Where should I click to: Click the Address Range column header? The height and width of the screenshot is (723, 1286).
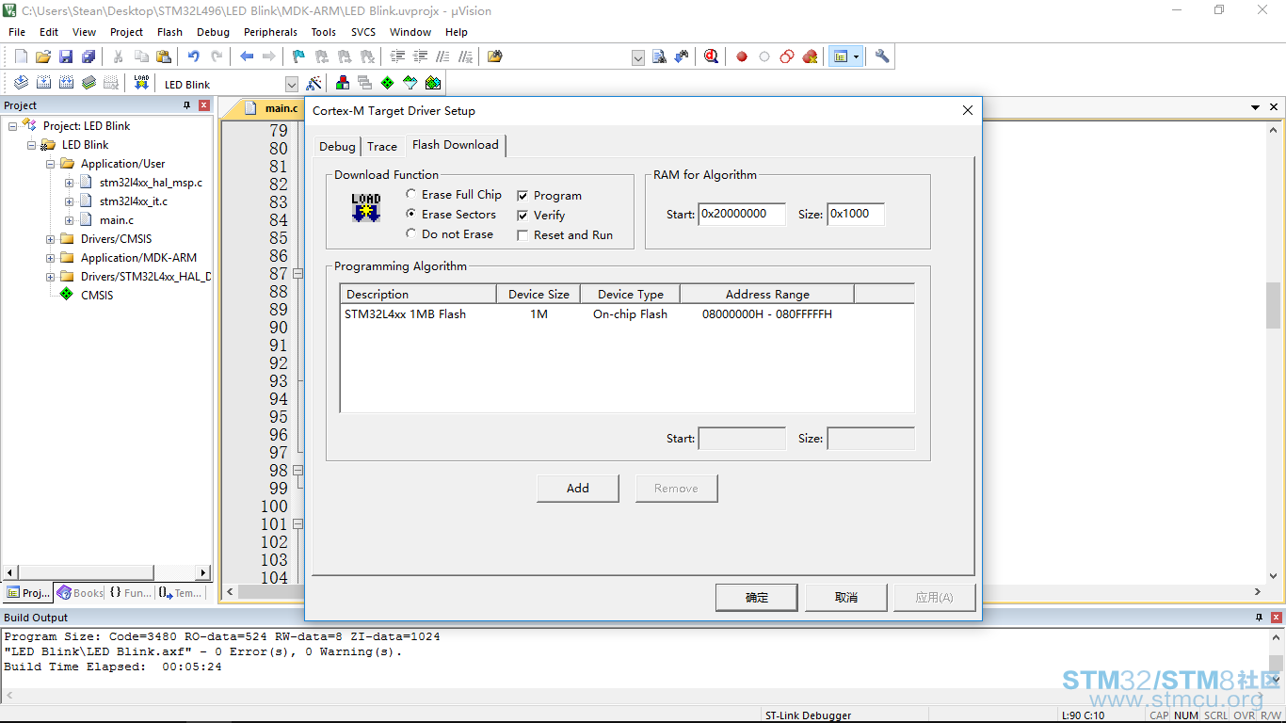tap(767, 295)
